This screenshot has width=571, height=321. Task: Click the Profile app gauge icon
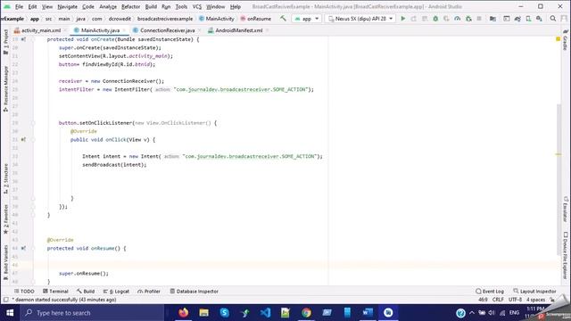[x=458, y=18]
